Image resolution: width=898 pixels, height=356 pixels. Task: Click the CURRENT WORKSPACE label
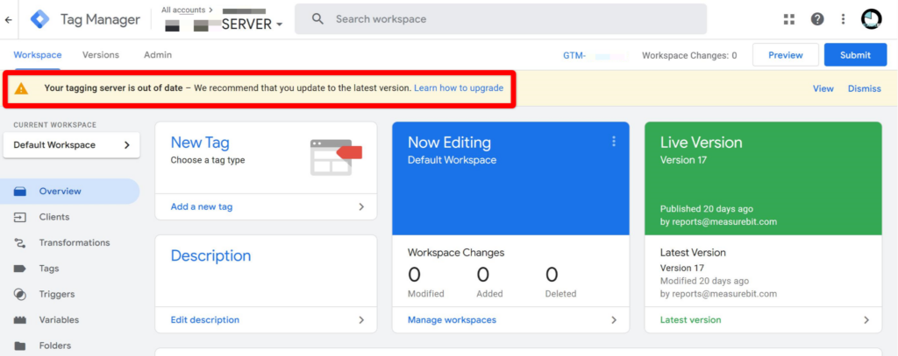tap(55, 124)
